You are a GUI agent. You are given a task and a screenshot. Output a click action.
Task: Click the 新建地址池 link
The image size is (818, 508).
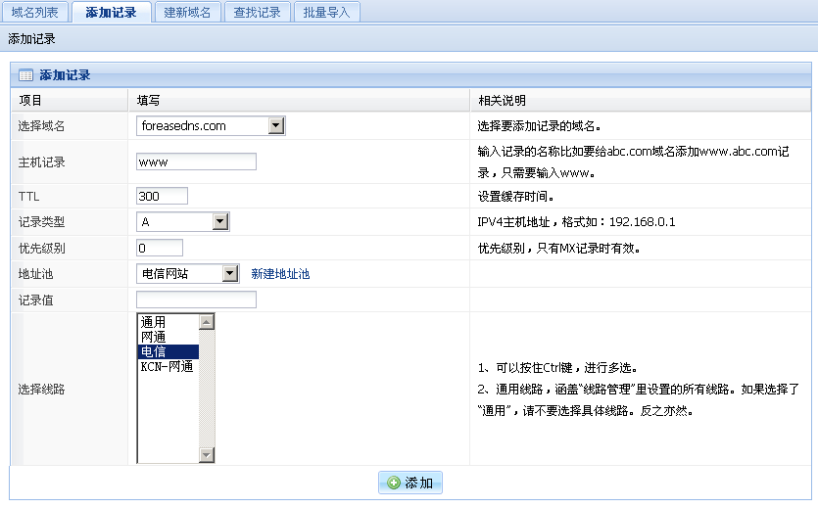click(280, 274)
